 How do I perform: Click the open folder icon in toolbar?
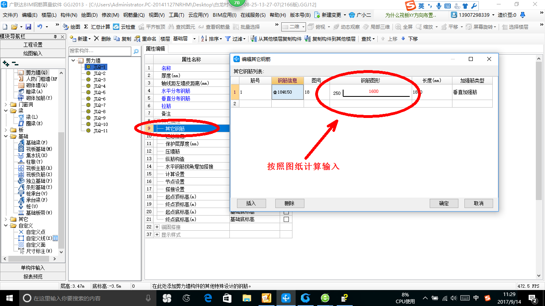[14, 27]
